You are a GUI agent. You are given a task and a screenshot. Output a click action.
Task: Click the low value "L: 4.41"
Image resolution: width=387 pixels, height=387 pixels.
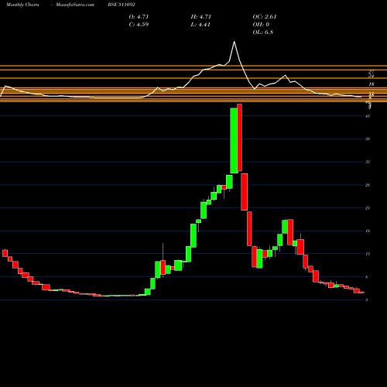tap(200, 25)
